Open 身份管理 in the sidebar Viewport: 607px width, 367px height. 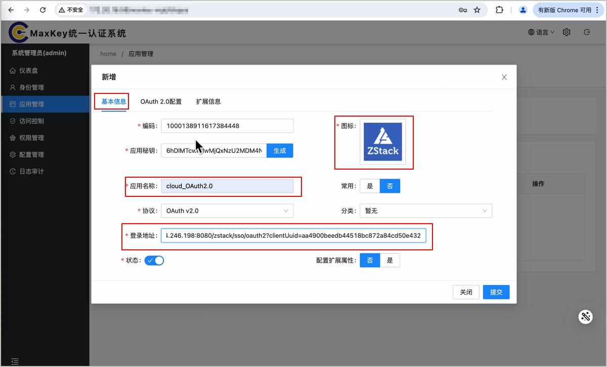click(x=45, y=87)
